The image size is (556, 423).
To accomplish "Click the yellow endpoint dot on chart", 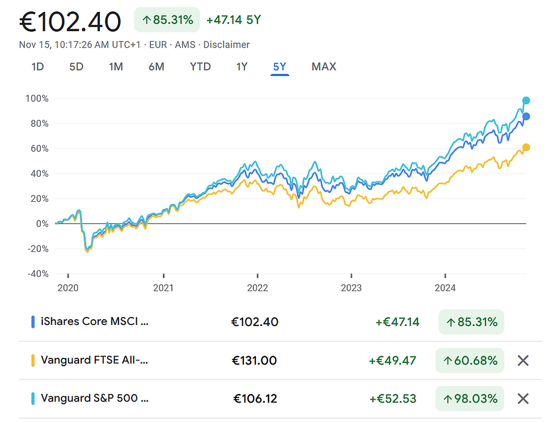I will click(526, 147).
